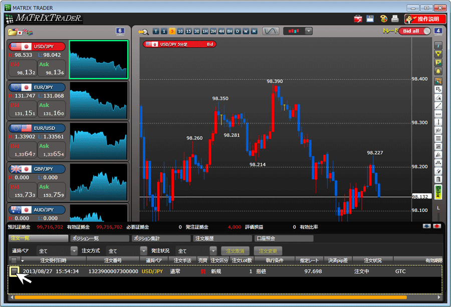Click the info 'i' icon in the chart sidebar
The width and height of the screenshot is (451, 307).
pos(438,45)
